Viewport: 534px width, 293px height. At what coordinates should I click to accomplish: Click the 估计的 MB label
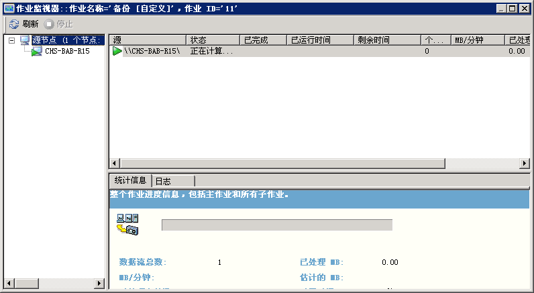pyautogui.click(x=322, y=278)
